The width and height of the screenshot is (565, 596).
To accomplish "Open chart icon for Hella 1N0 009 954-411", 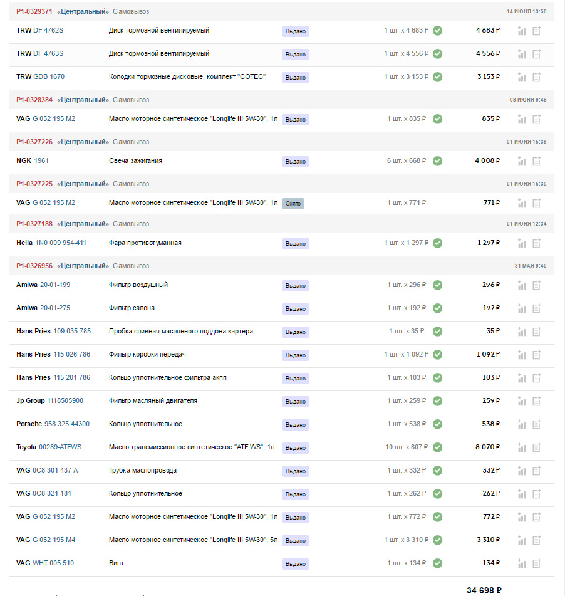I will pyautogui.click(x=522, y=244).
